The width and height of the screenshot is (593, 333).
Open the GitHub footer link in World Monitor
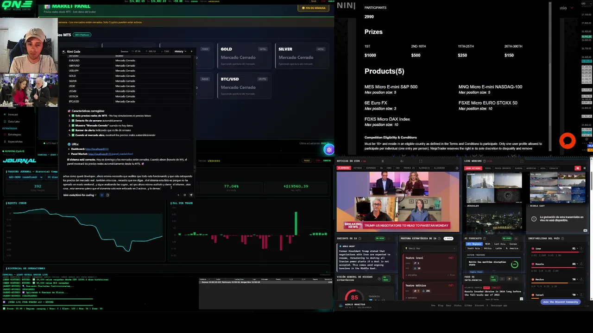pos(468,305)
